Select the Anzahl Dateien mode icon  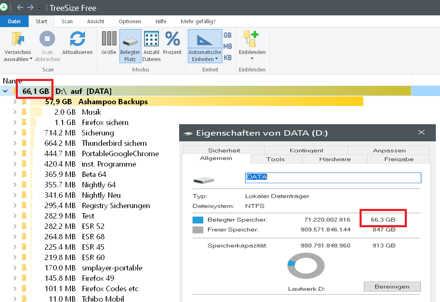[151, 39]
